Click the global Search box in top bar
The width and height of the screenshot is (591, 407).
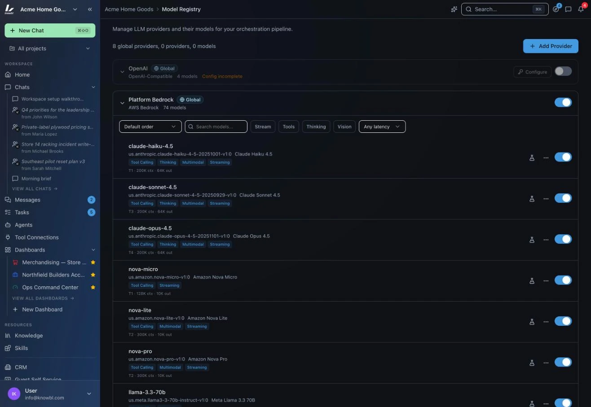tap(505, 9)
